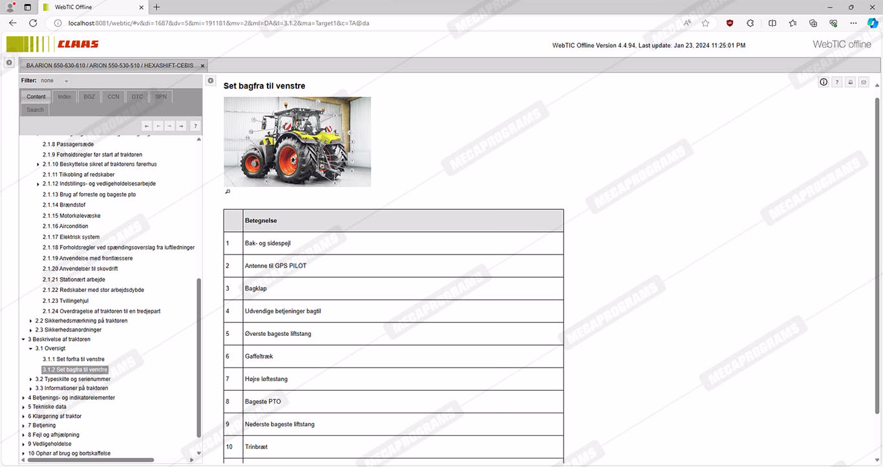The width and height of the screenshot is (883, 467).
Task: Expand 2.1.12 Indstillings- og vedligeholdelsesarbejde
Action: point(39,184)
